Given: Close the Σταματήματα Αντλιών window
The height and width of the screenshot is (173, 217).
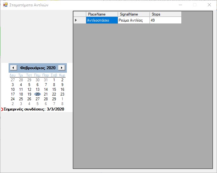Looking at the screenshot, I should pyautogui.click(x=209, y=5).
